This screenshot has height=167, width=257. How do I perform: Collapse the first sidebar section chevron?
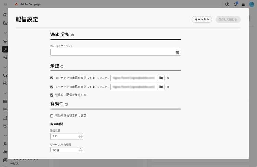[x=5, y=33]
